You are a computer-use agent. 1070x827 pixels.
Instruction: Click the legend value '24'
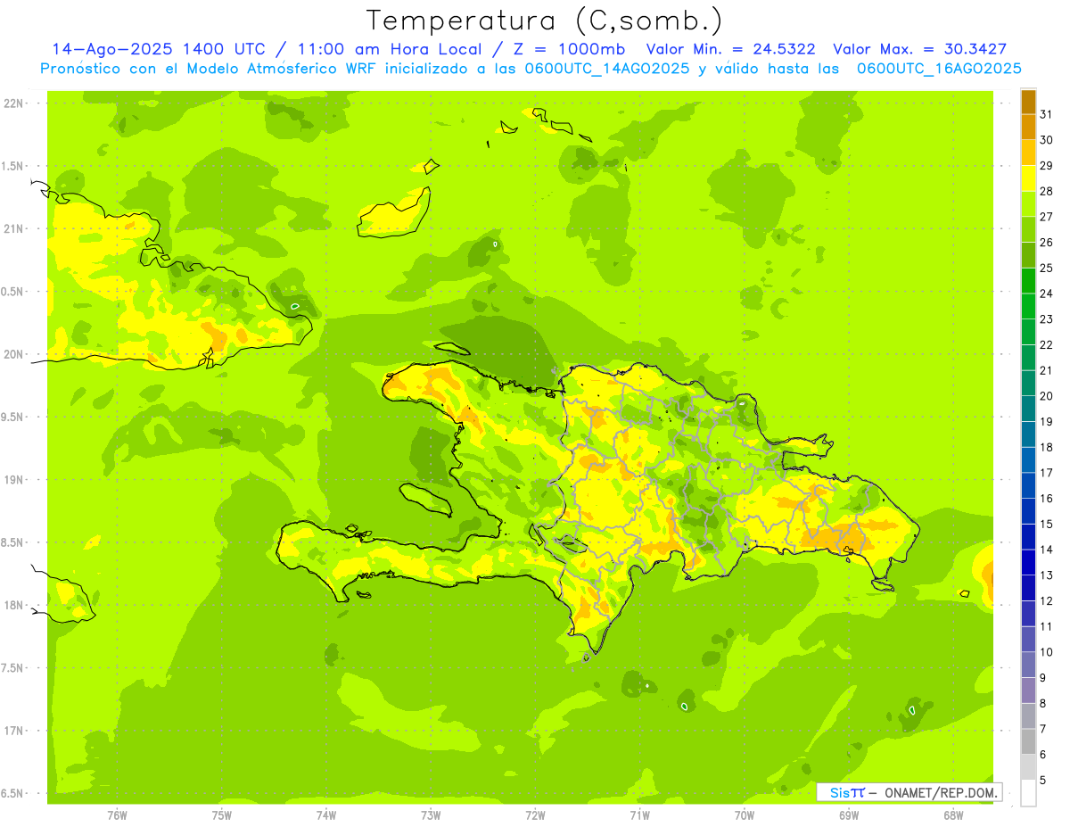[1047, 294]
